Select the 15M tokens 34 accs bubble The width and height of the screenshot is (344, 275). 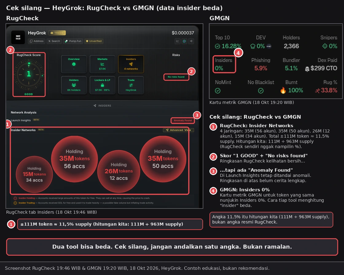[34, 174]
